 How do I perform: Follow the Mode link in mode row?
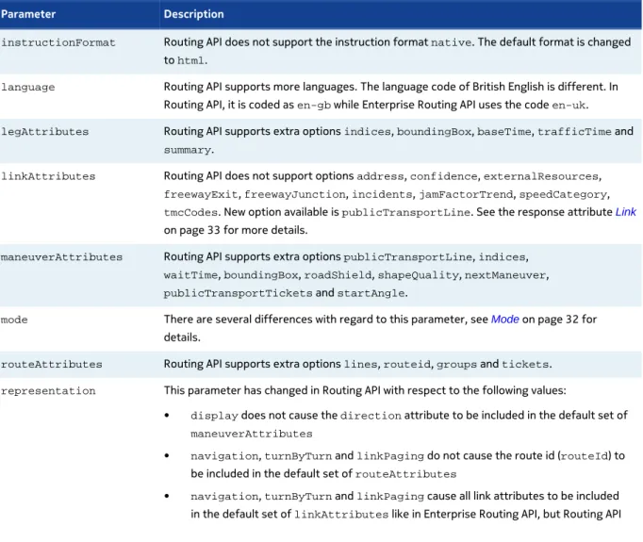tap(504, 320)
